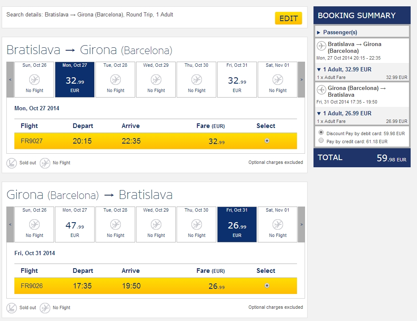Select outbound Fri, Oct 31 date tab
This screenshot has height=321, width=417.
click(237, 80)
